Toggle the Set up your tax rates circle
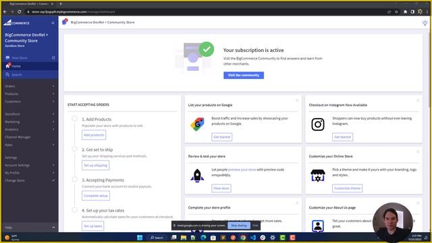 click(x=75, y=210)
